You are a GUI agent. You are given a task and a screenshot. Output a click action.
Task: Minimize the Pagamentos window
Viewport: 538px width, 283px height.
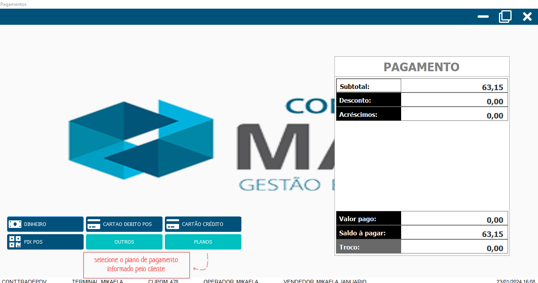(483, 17)
